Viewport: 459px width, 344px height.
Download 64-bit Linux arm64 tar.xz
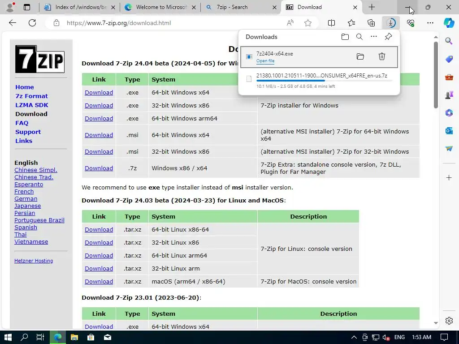point(99,255)
